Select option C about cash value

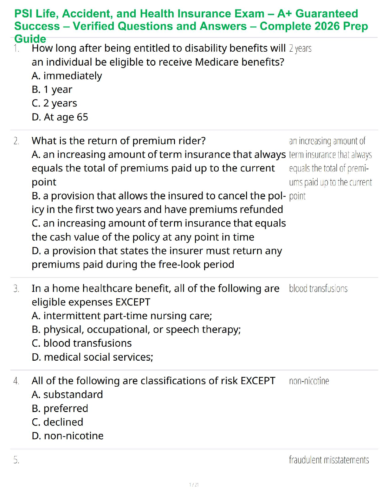[158, 230]
